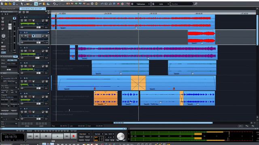The image size is (259, 145).
Task: Open track 6 header dropdown arrow
Action: click(x=49, y=93)
